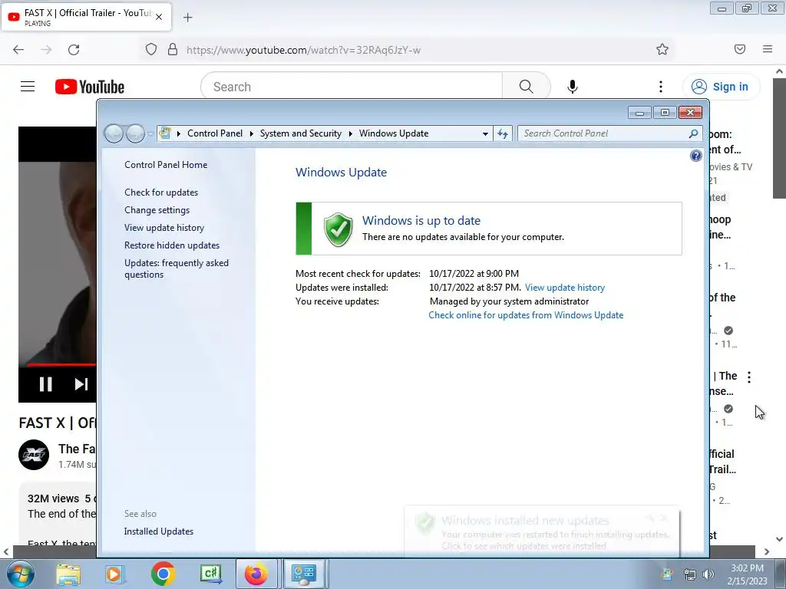Switch to Firefox in the taskbar
The image size is (786, 589).
(256, 574)
